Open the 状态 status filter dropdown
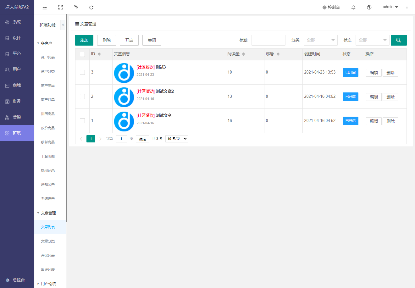Image resolution: width=415 pixels, height=288 pixels. coord(372,40)
